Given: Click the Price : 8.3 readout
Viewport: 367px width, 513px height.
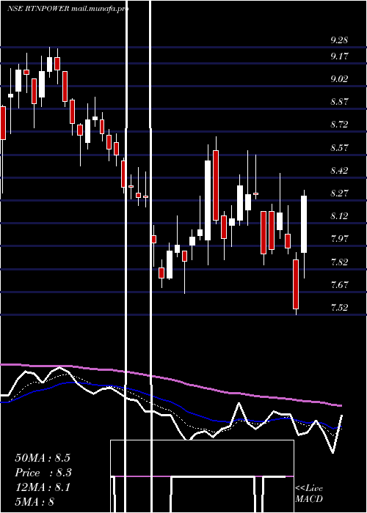Looking at the screenshot, I should [43, 473].
